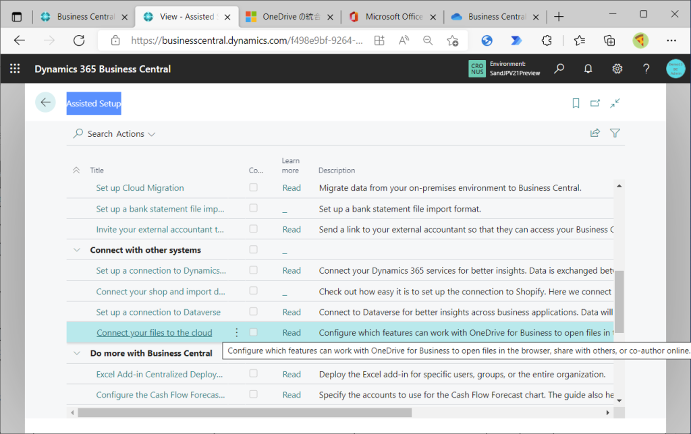The height and width of the screenshot is (434, 691).
Task: Open the browser tab actions menu icon
Action: 17,17
